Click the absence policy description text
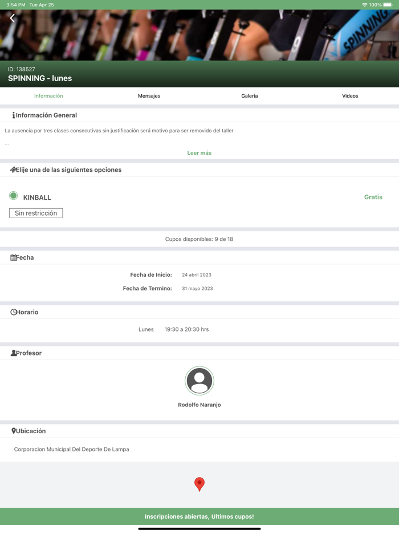This screenshot has width=399, height=533. tap(119, 131)
